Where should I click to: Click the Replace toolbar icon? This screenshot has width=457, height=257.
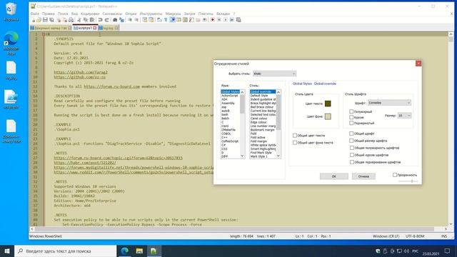(121, 20)
